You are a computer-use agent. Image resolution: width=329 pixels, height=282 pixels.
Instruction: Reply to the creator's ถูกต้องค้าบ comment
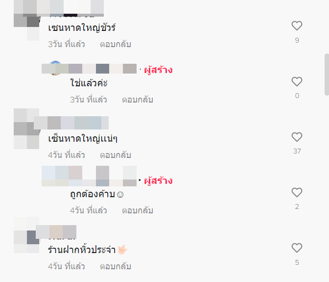coord(138,211)
